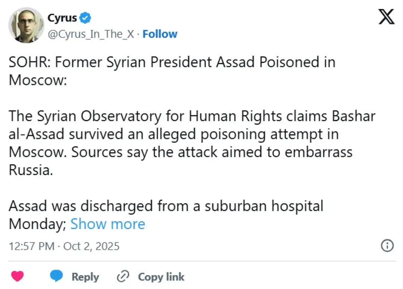Click the display name Cyrus

[x=62, y=18]
